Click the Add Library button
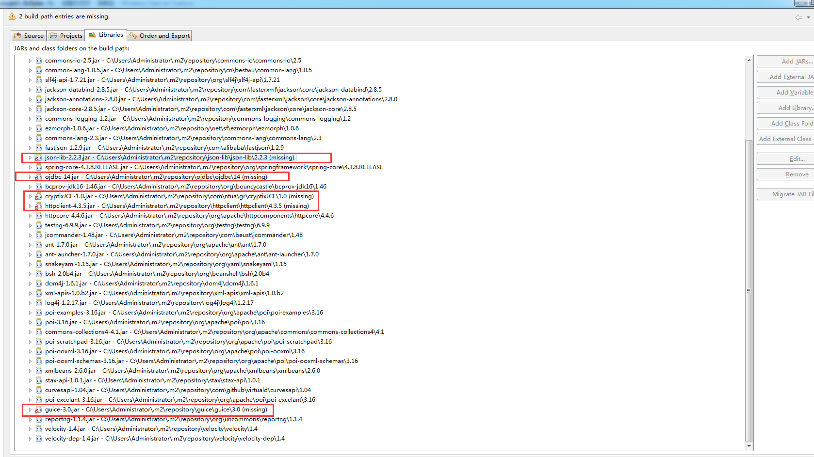814x457 pixels. (785, 108)
